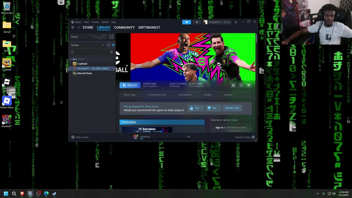
Task: Open the Friends menu
Action: [x=95, y=22]
